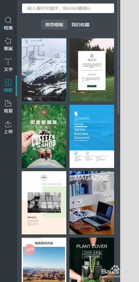Choose the blue Business Document template

pyautogui.click(x=92, y=136)
